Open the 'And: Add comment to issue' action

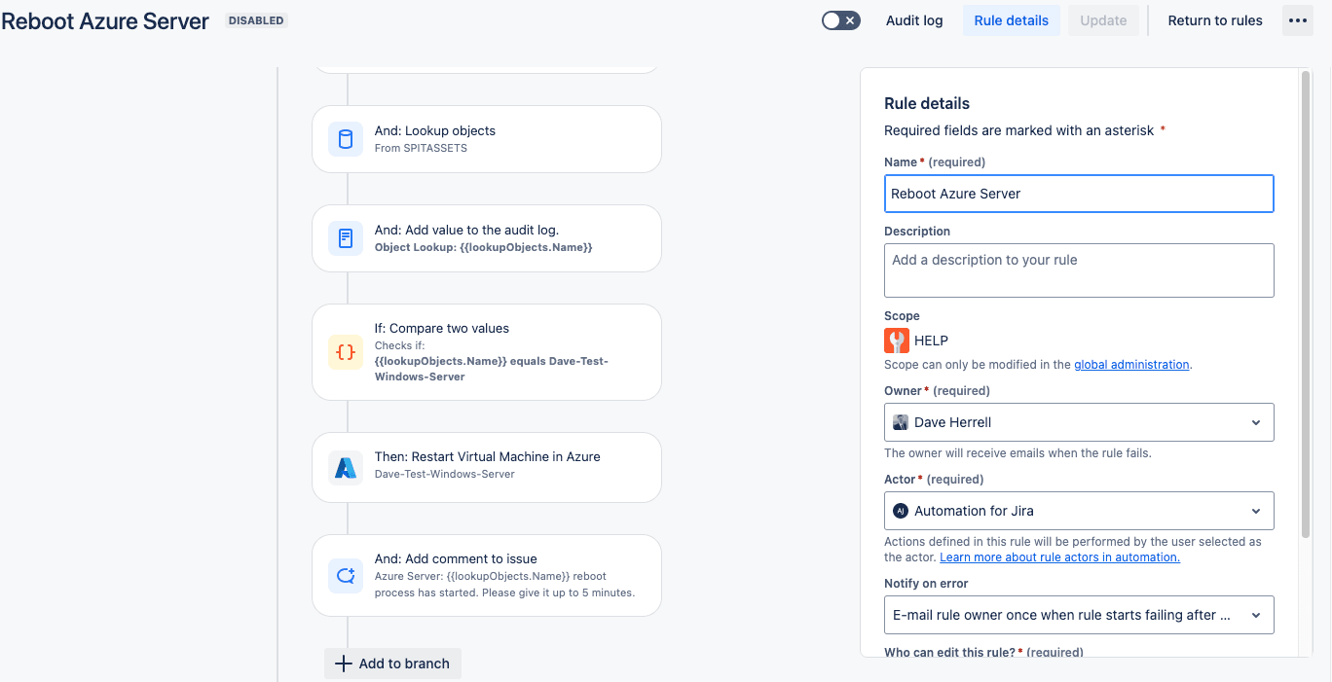point(487,575)
